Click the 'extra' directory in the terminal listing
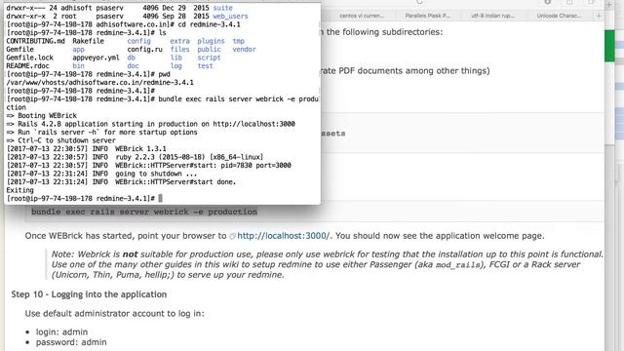624x351 pixels. coord(179,41)
